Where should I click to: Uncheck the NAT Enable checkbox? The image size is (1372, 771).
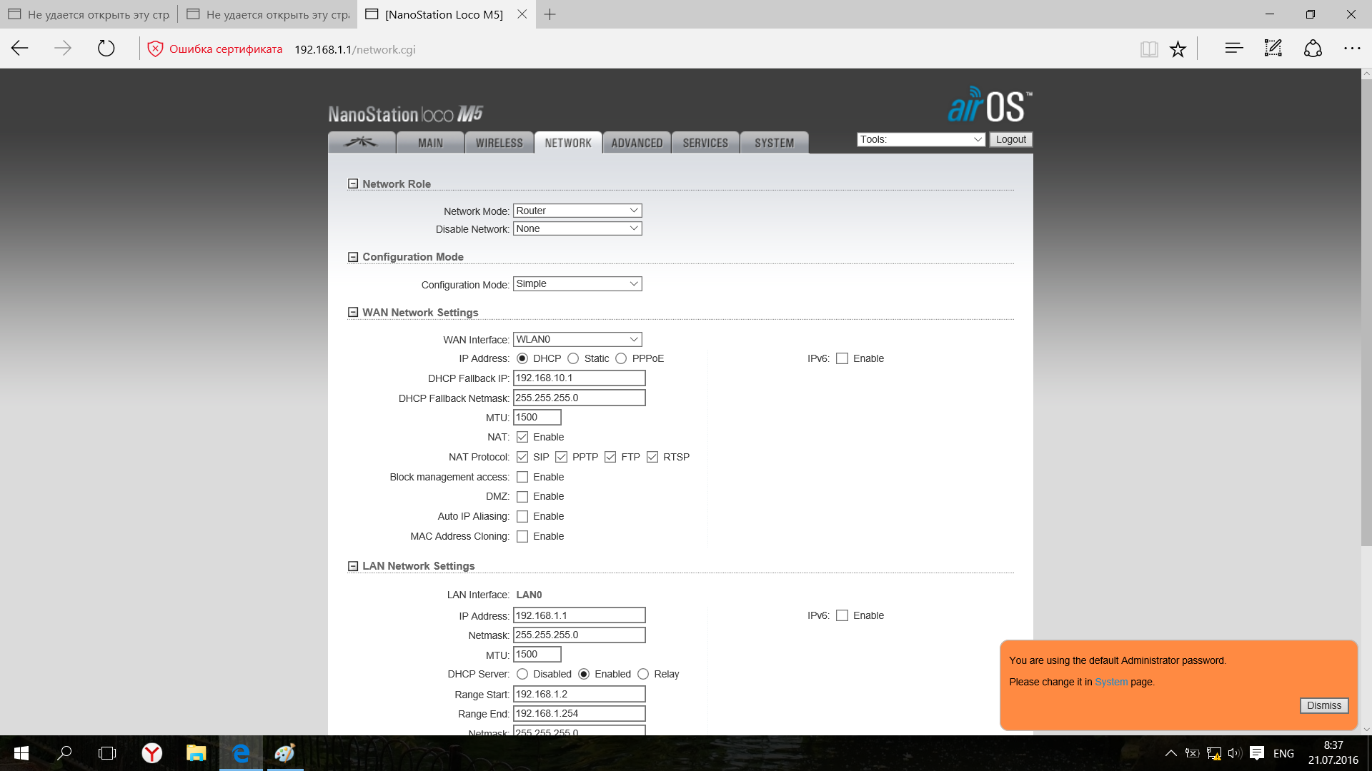coord(522,437)
